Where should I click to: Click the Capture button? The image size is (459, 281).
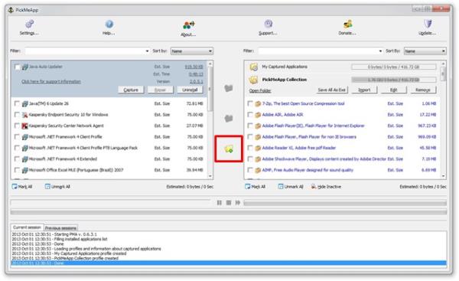(131, 90)
